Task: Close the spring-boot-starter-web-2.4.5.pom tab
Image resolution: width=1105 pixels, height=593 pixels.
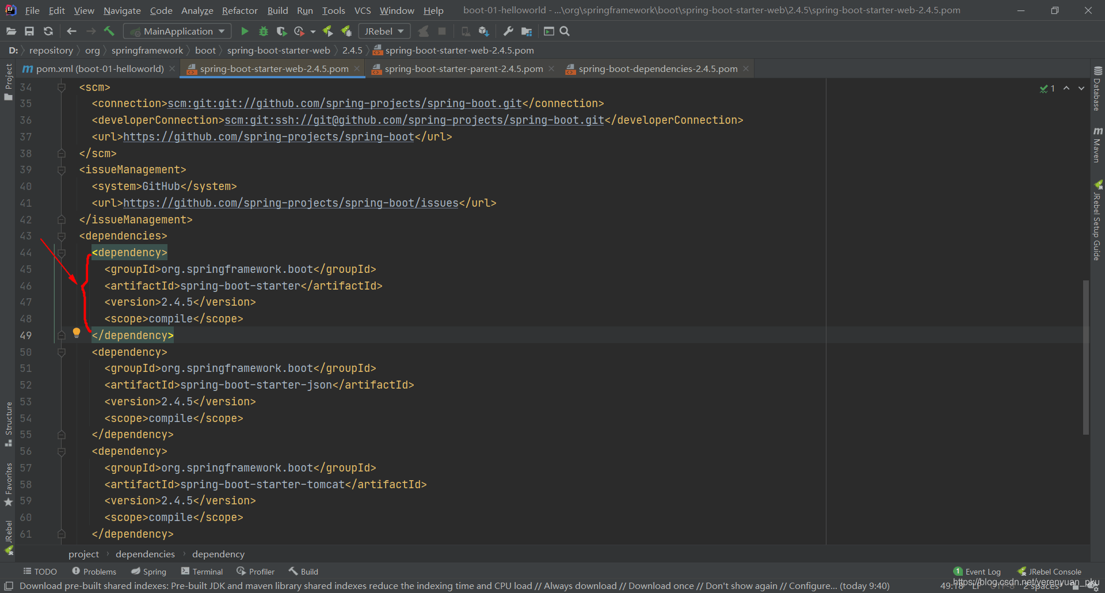Action: point(357,69)
